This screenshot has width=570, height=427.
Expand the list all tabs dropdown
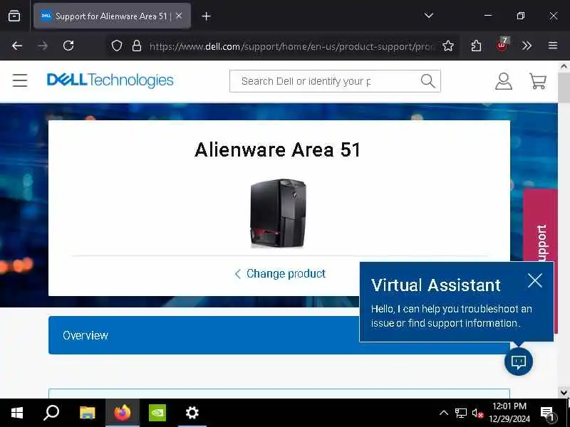click(429, 16)
